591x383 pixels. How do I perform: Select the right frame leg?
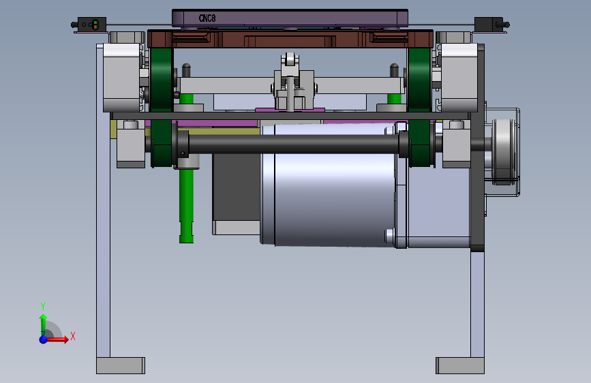(477, 305)
